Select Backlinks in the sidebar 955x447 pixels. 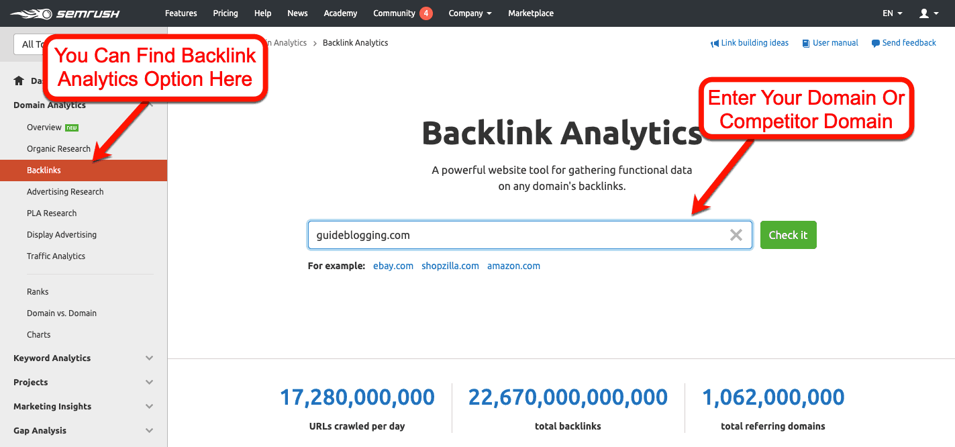[x=83, y=170]
